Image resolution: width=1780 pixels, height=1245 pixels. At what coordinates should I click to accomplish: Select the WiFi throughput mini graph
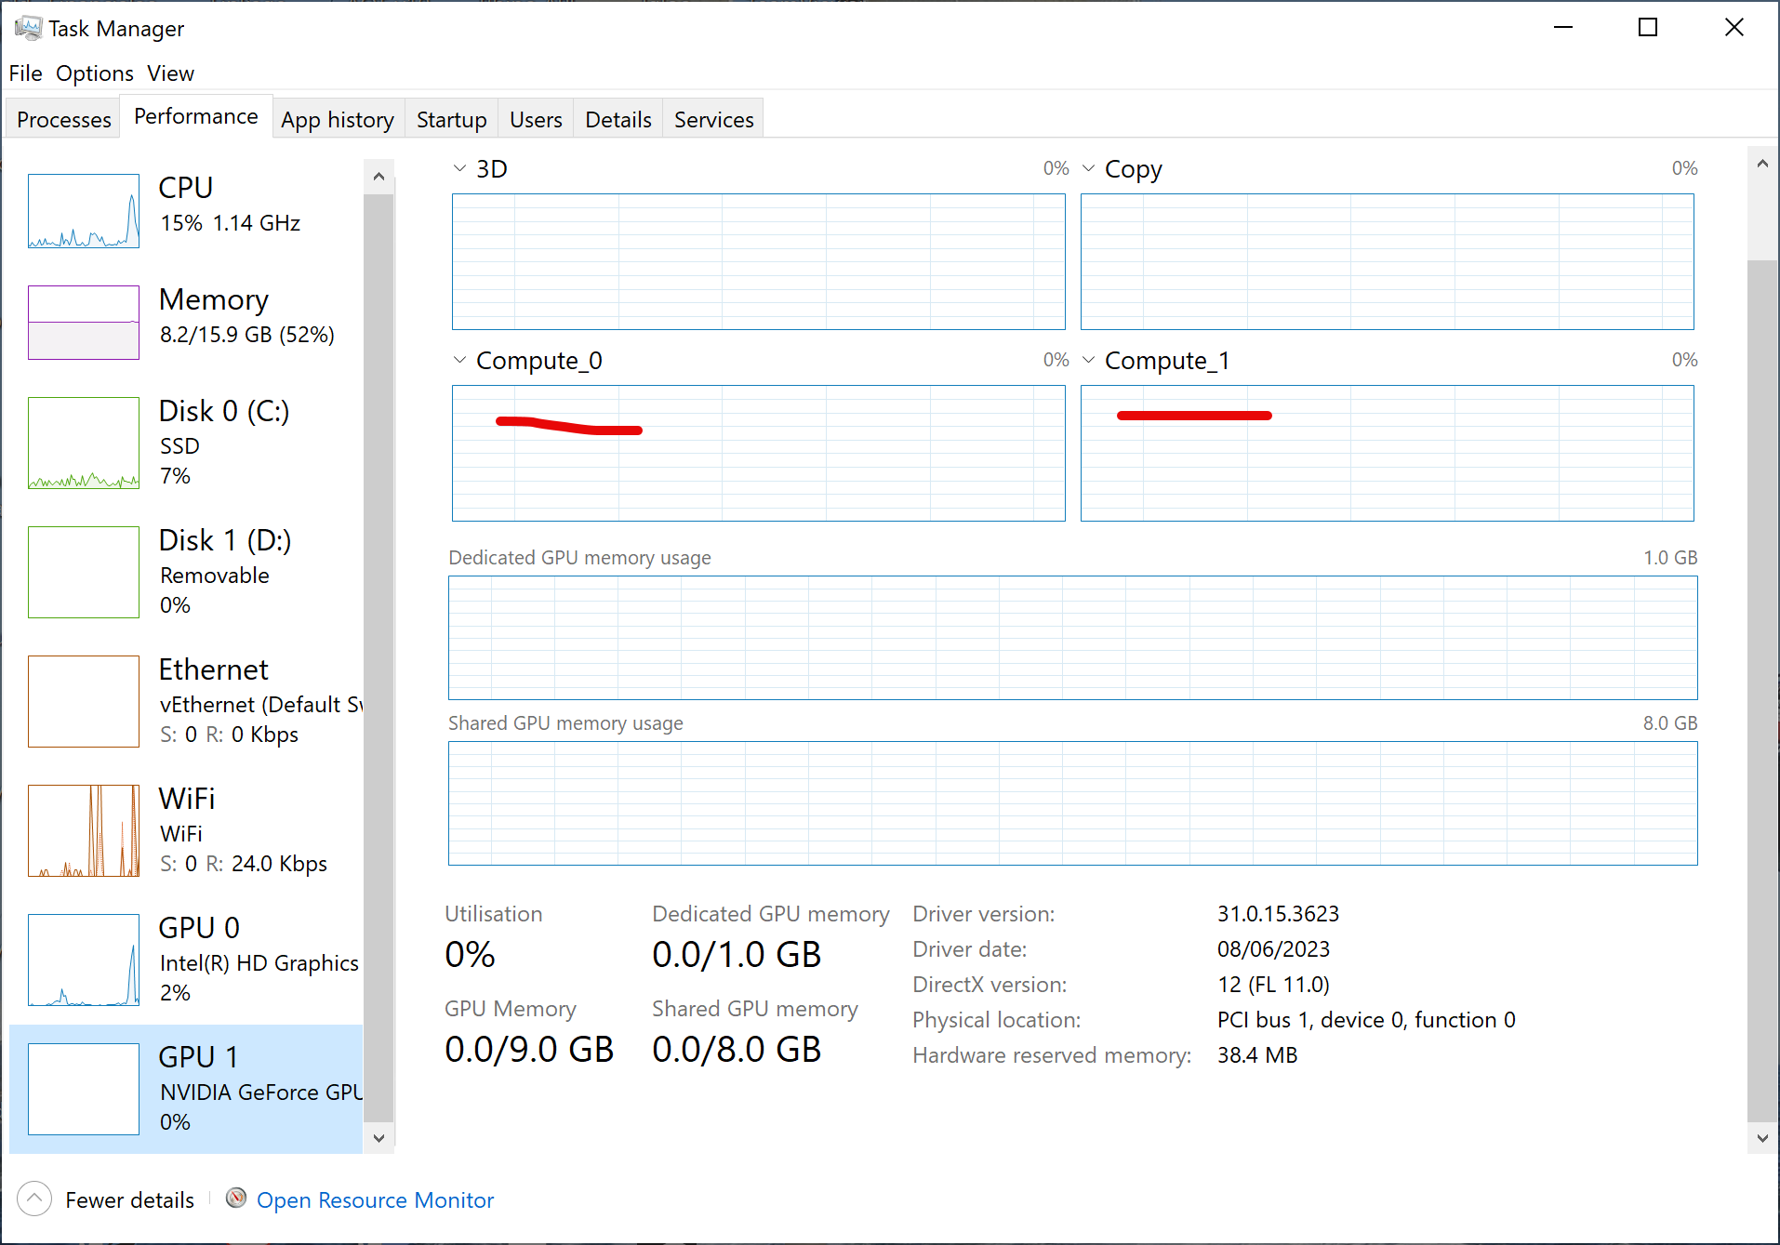(x=84, y=830)
